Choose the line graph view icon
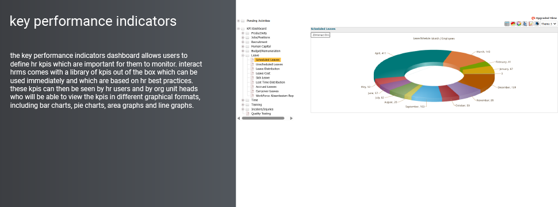 click(x=531, y=24)
